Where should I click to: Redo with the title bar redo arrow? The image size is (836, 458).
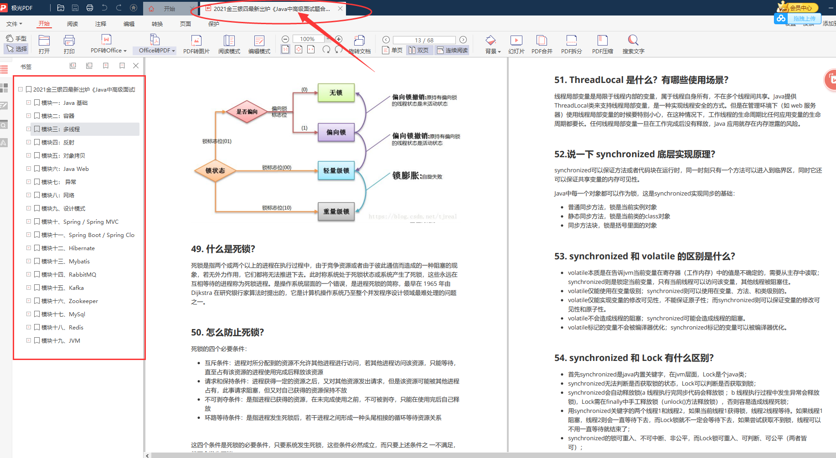pos(119,8)
